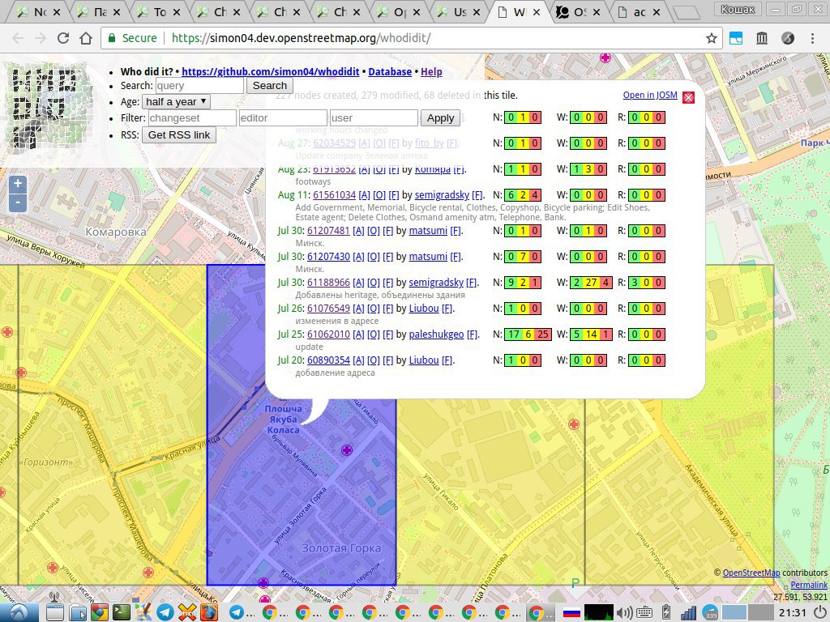The width and height of the screenshot is (830, 622).
Task: Switch keyboard layout via Russian flag
Action: coord(571,613)
